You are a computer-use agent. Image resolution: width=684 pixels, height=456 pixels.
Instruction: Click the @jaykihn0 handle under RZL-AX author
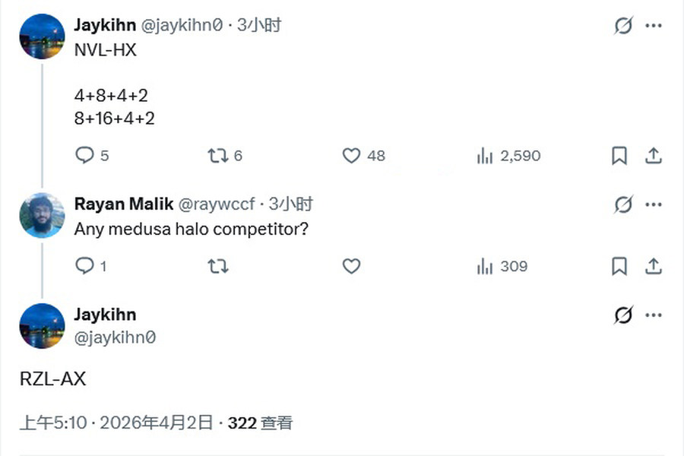coord(115,337)
